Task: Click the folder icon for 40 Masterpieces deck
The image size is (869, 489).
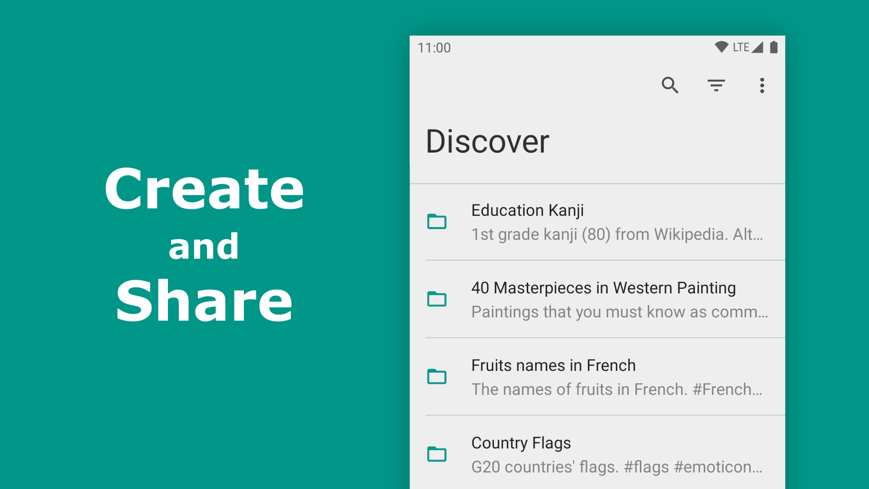Action: pos(436,299)
